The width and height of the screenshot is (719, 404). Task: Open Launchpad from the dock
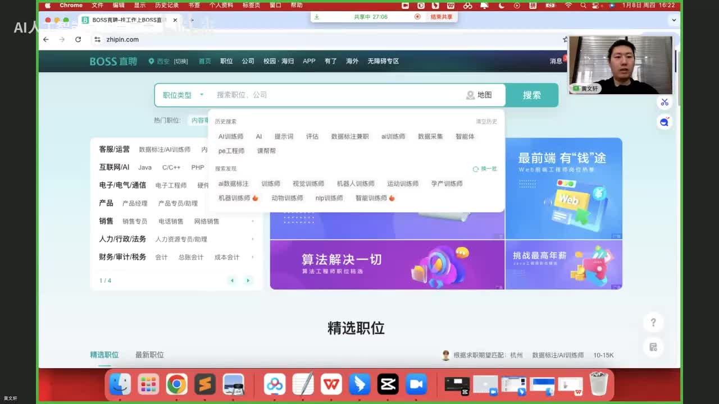[148, 384]
